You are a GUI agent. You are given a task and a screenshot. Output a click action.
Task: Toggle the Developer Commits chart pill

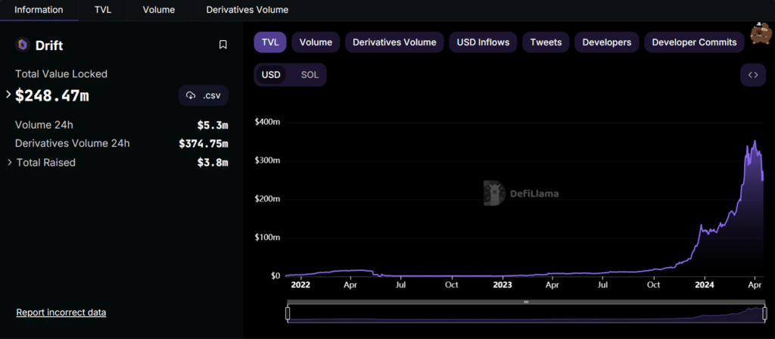(x=694, y=42)
